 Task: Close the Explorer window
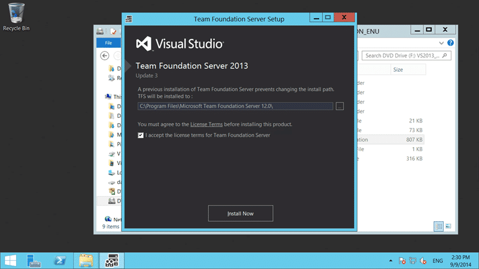(445, 29)
